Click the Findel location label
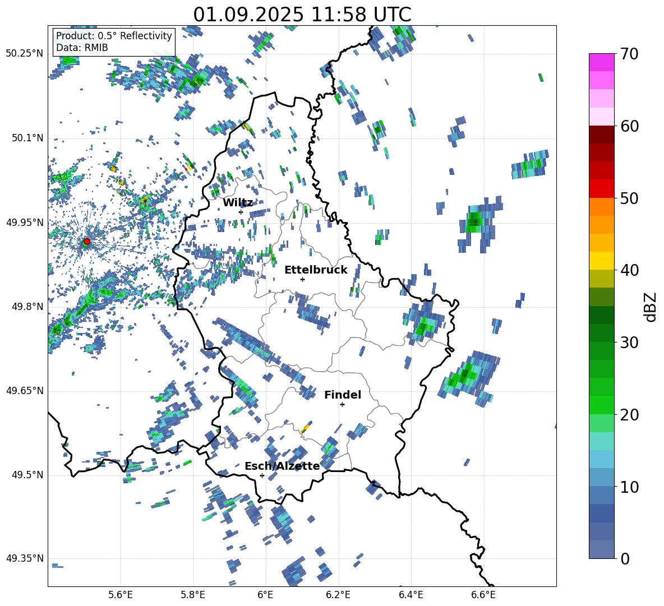 343,395
